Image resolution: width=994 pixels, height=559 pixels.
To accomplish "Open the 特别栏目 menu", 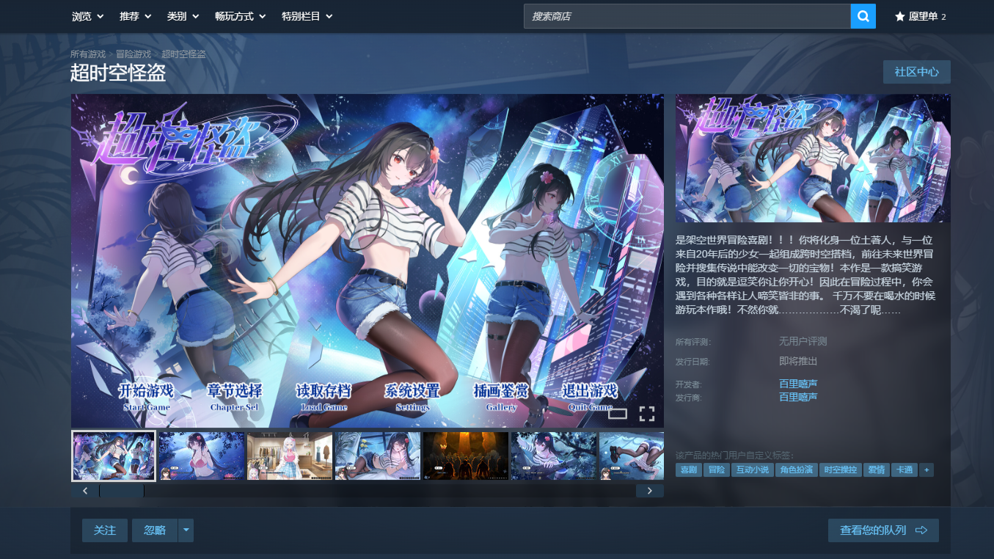I will click(307, 16).
